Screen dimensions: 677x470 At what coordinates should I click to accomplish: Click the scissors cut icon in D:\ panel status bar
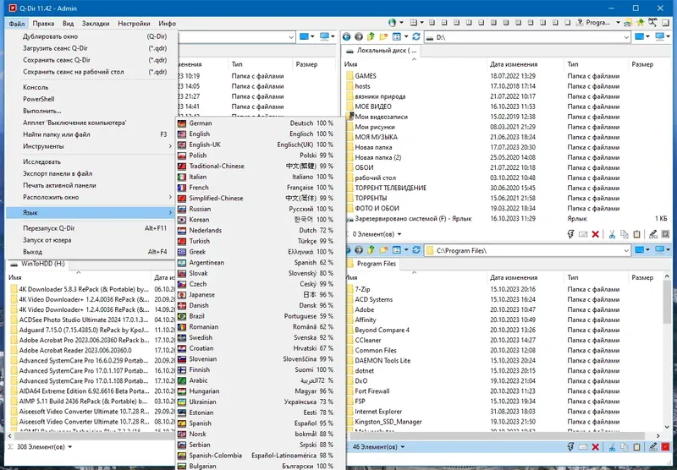612,234
